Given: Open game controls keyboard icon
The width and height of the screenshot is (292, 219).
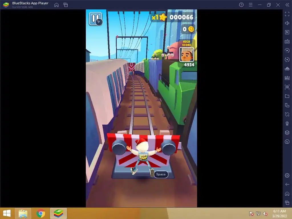Looking at the screenshot, I should click(287, 41).
